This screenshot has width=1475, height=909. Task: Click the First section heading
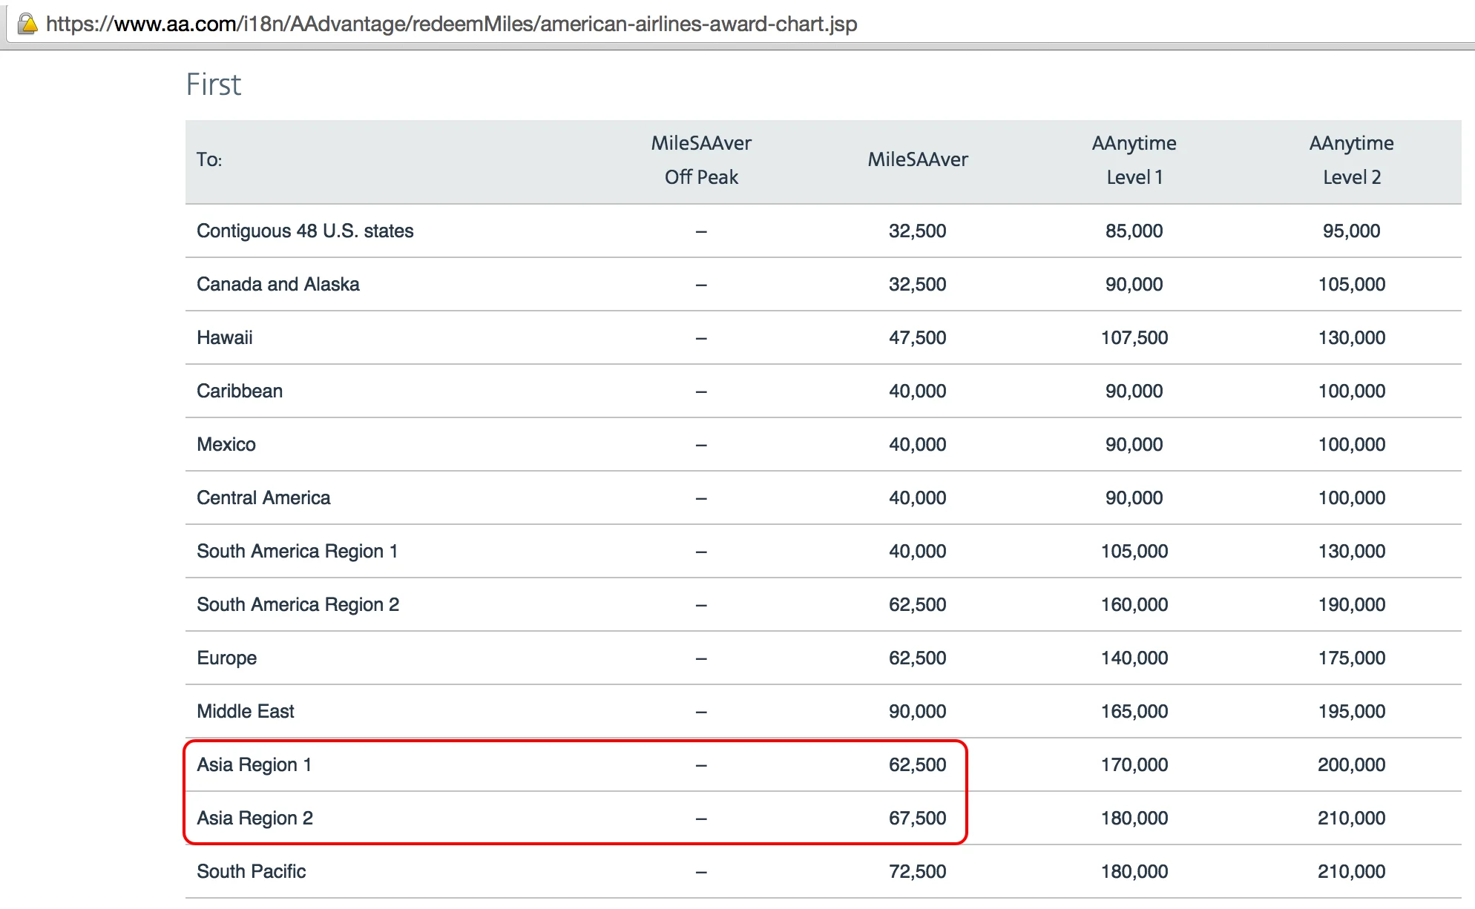[214, 85]
